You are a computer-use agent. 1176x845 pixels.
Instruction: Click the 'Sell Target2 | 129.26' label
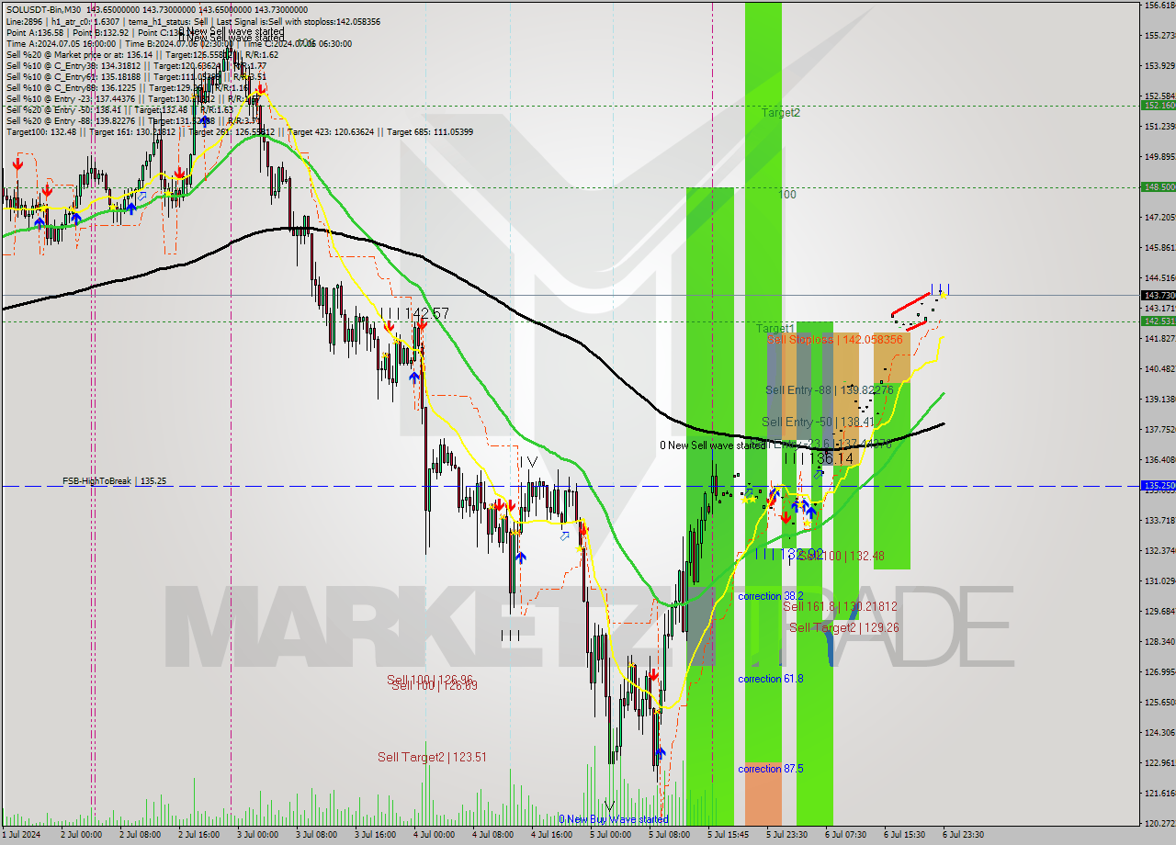[x=844, y=627]
